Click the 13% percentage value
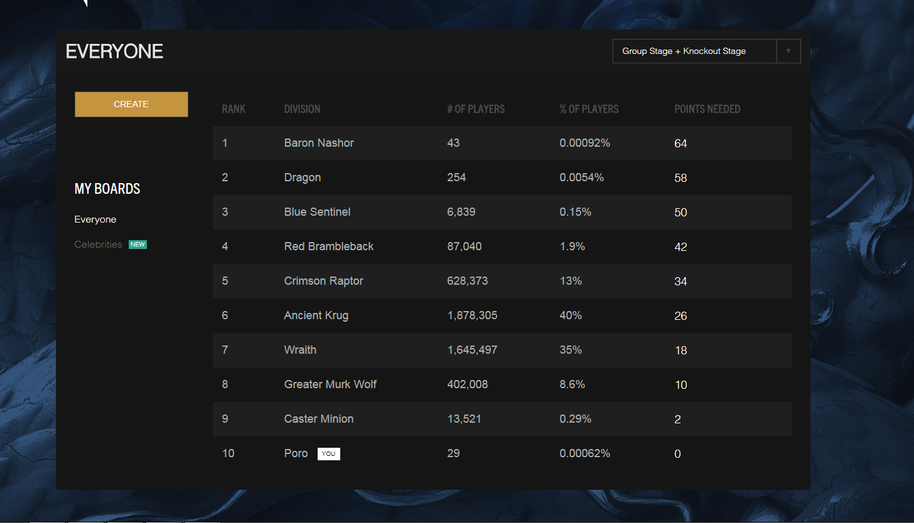The width and height of the screenshot is (914, 523). [571, 281]
